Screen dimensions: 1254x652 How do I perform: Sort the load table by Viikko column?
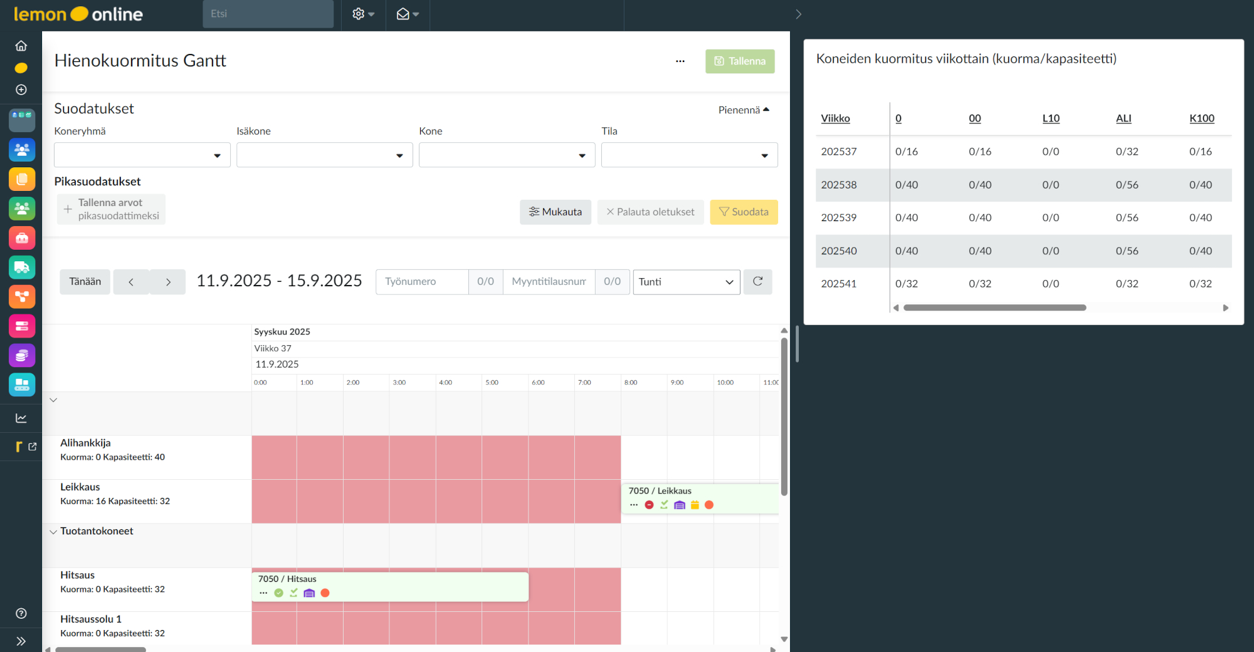(x=835, y=118)
